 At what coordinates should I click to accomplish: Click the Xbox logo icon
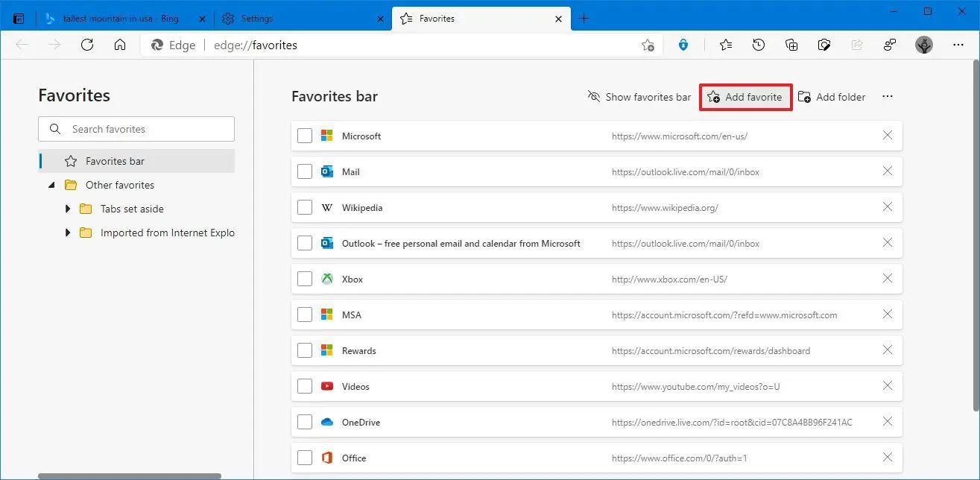coord(326,279)
